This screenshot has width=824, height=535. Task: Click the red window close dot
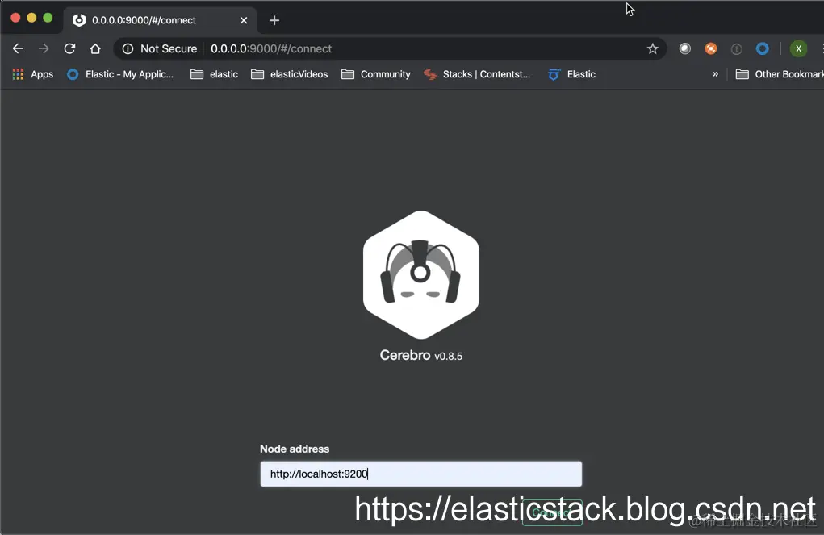tap(15, 18)
